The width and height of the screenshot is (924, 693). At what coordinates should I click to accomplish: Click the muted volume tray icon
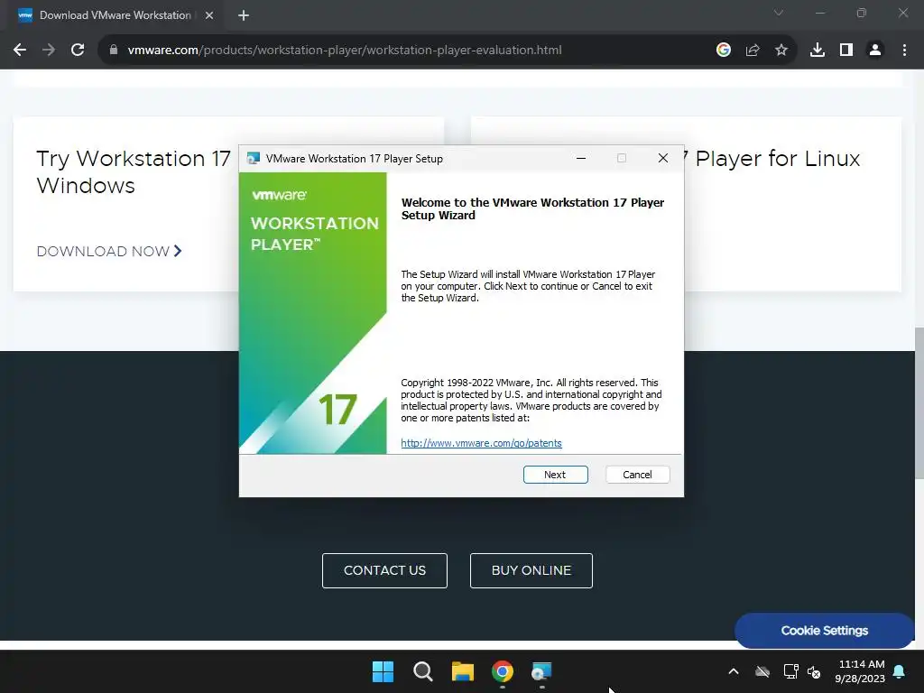814,671
